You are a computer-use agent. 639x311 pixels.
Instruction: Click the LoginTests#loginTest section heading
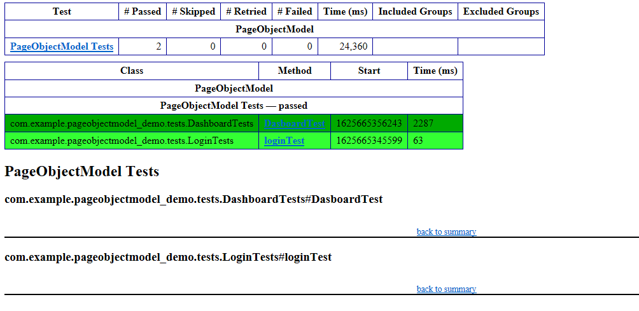168,257
